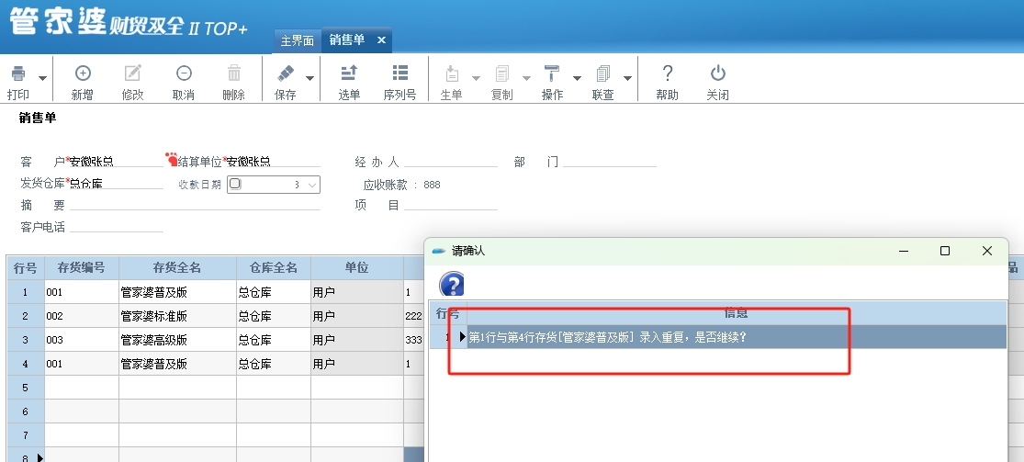The width and height of the screenshot is (1024, 462).
Task: Select cell 管家婆高级版 in row 3
Action: point(177,340)
